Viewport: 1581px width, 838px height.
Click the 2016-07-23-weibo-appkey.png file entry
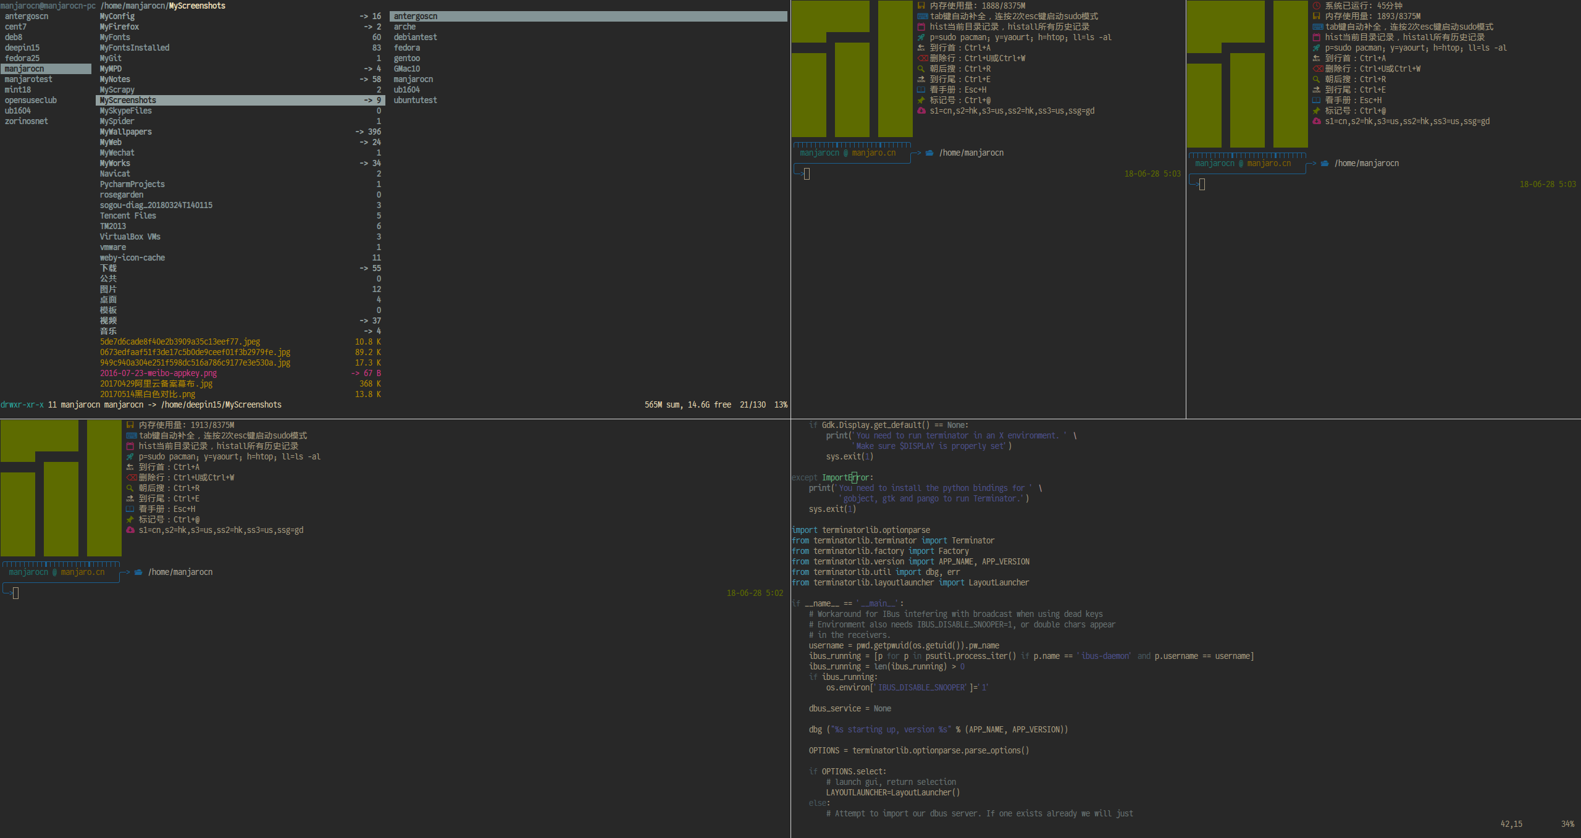(159, 373)
